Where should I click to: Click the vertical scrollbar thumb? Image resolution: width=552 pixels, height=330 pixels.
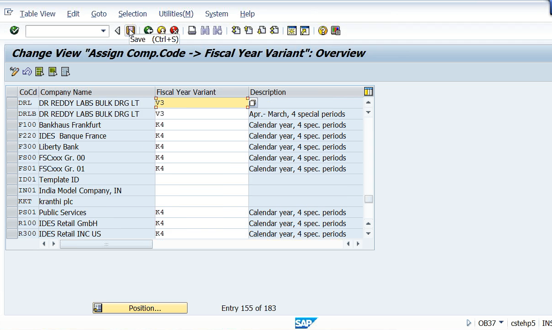tap(369, 199)
